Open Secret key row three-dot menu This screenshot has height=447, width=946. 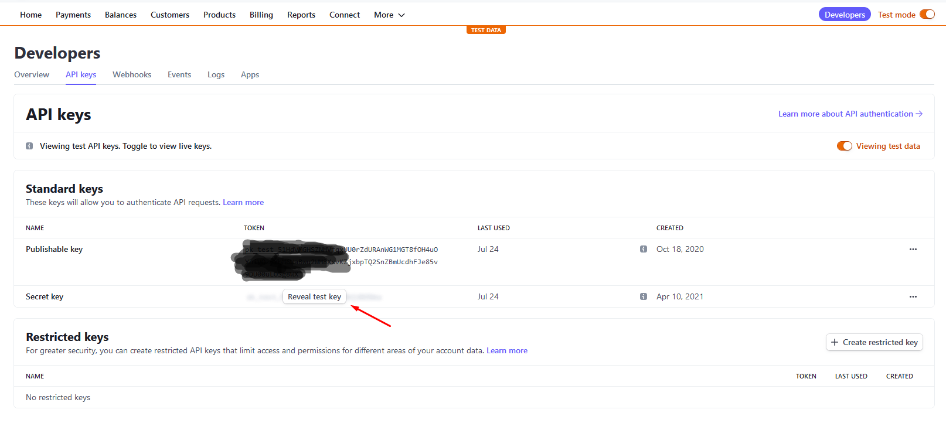(913, 296)
